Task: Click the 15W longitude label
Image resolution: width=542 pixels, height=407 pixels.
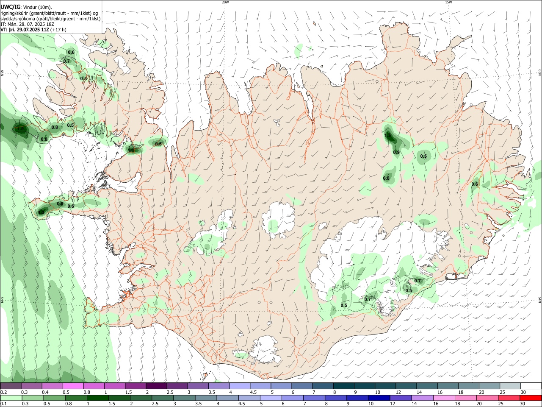Action: [x=448, y=2]
